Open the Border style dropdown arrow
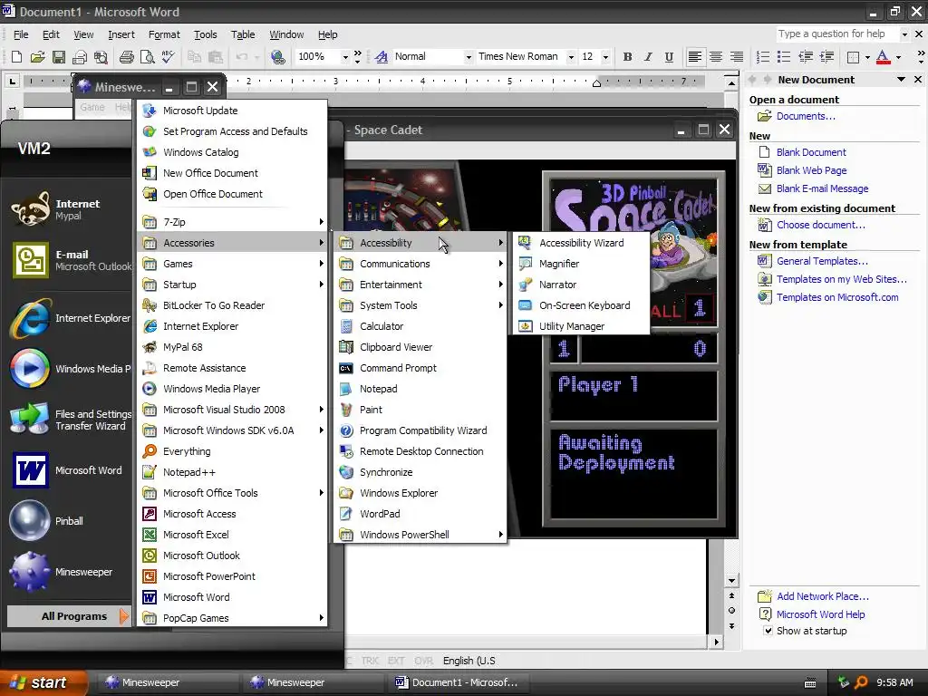Viewport: 928px width, 696px height. [x=867, y=57]
